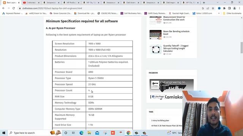Screen dimensions: 243x136
Task: Click the address bar URL field
Action: pyautogui.click(x=52, y=8)
